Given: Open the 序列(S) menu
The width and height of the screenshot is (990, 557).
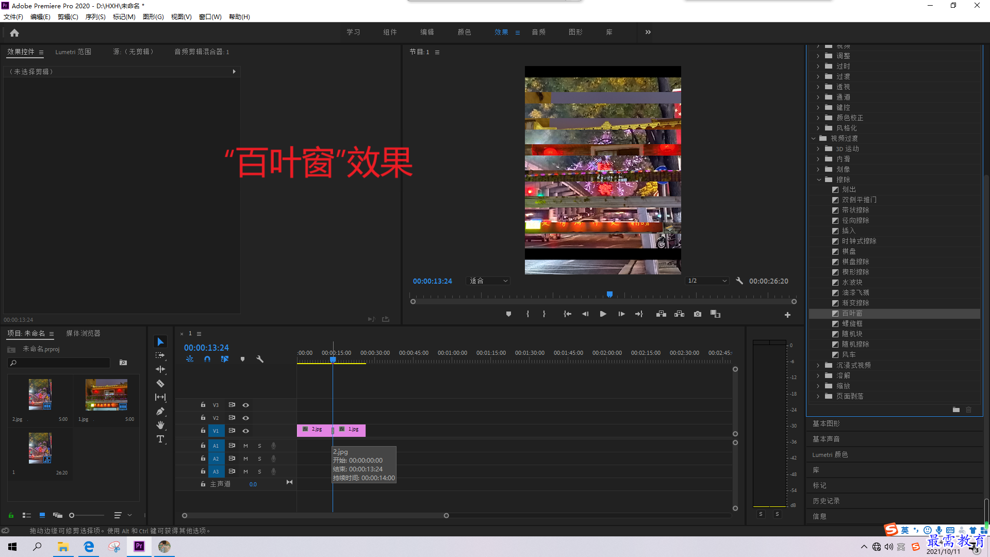Looking at the screenshot, I should (x=95, y=17).
